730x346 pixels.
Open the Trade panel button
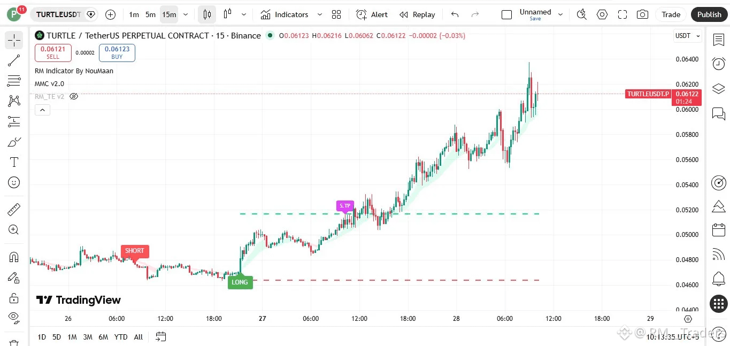(x=671, y=14)
